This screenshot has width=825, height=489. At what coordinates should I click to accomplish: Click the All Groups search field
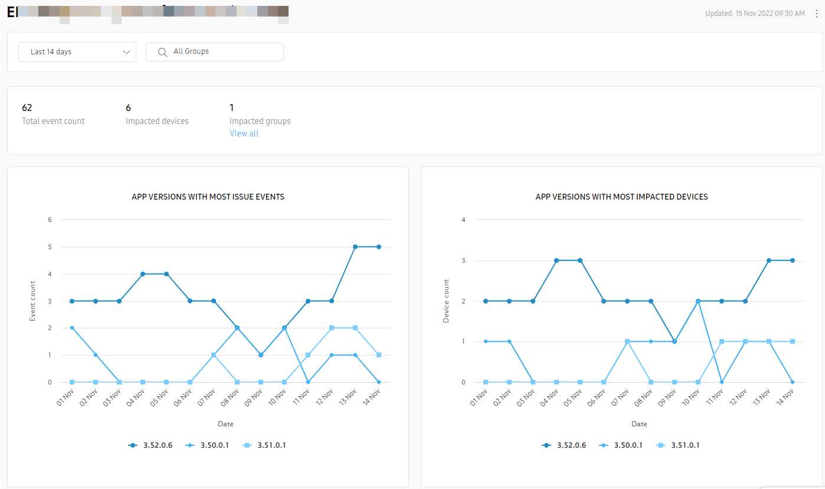point(215,52)
